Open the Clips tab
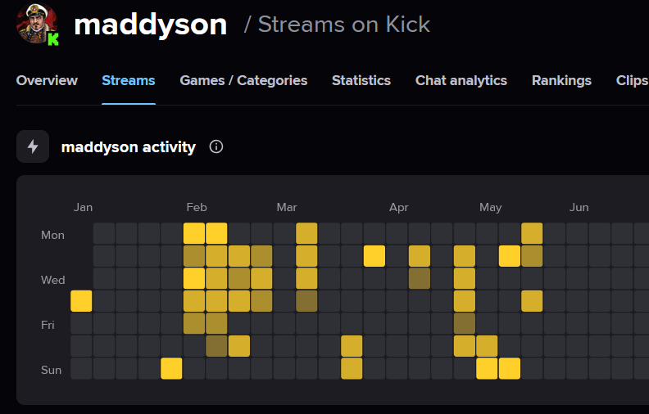This screenshot has height=414, width=649. (x=632, y=80)
